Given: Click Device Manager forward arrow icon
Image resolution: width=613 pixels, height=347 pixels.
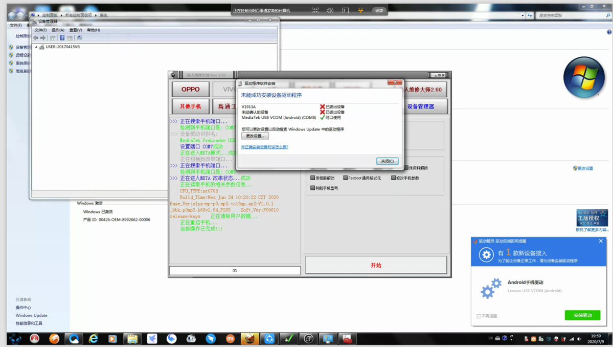Looking at the screenshot, I should [x=43, y=38].
